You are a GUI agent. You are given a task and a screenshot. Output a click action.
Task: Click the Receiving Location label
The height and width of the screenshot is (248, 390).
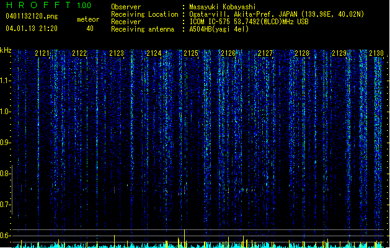point(144,14)
